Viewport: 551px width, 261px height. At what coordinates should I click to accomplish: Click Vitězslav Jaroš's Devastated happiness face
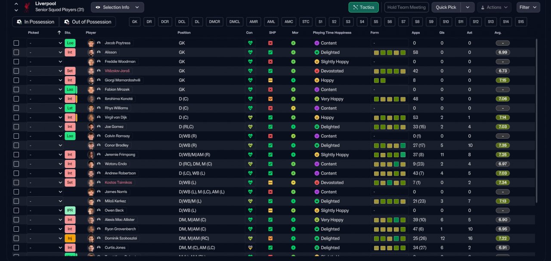(317, 71)
